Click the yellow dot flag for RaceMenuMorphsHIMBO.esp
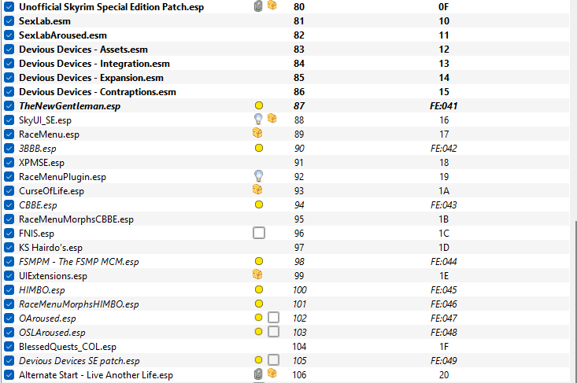The image size is (577, 383). coord(259,304)
